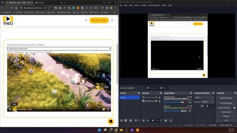The height and width of the screenshot is (133, 237).
Task: Bookmark this page with star icon
Action: pyautogui.click(x=45, y=8)
